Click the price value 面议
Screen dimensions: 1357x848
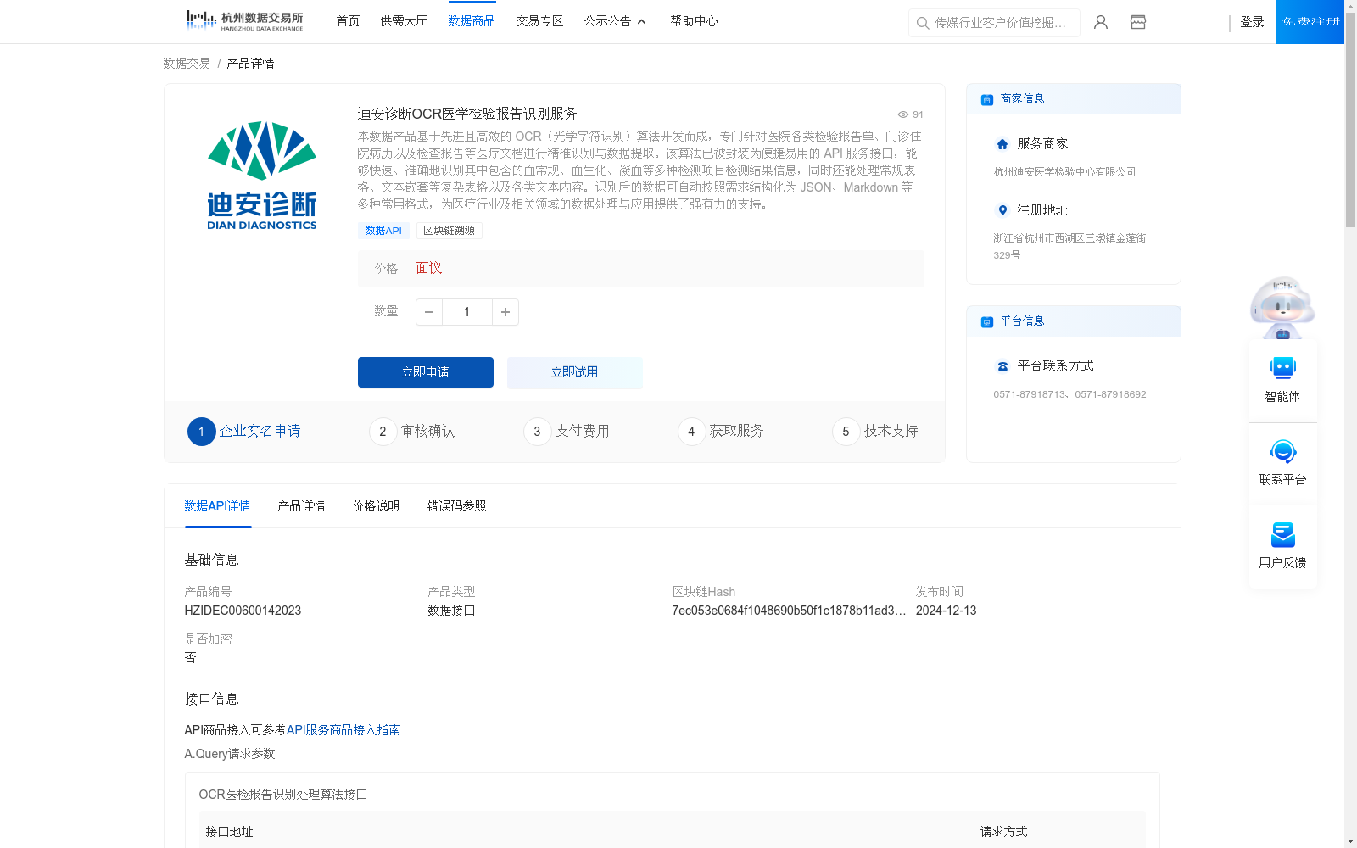click(x=429, y=269)
